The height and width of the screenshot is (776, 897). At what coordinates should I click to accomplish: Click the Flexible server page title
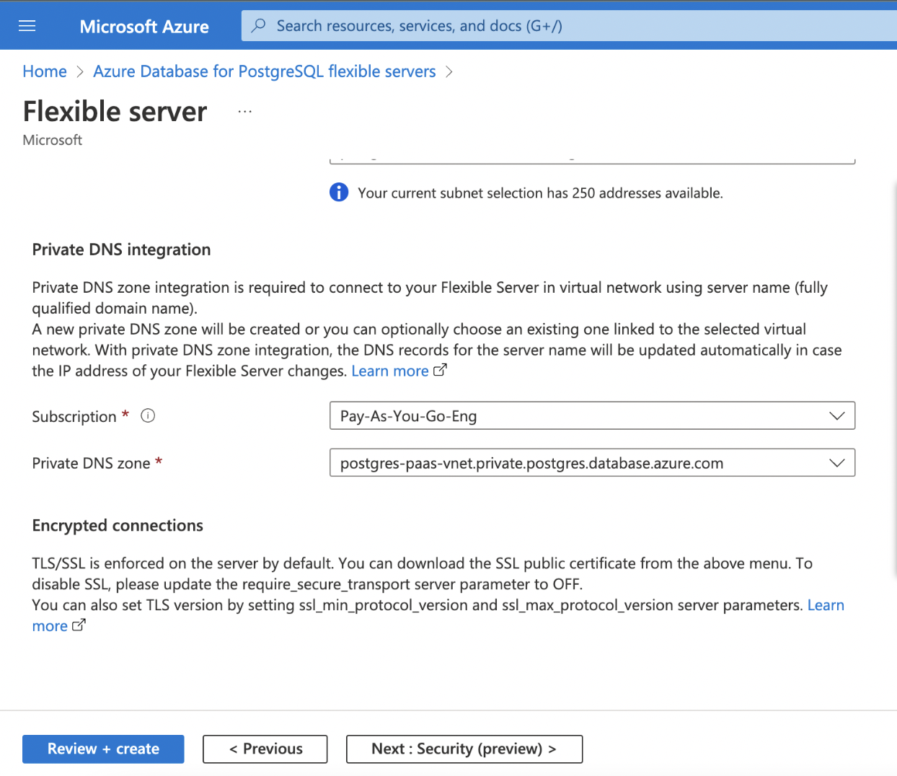pyautogui.click(x=115, y=112)
